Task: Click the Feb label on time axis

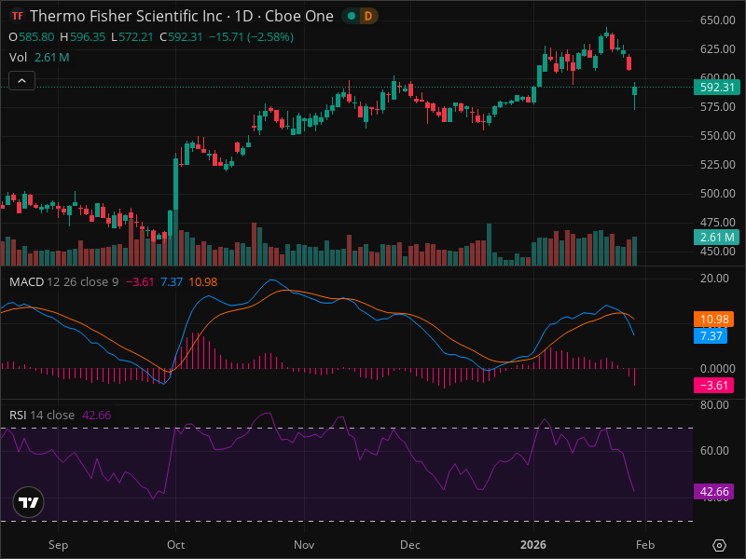Action: tap(645, 545)
